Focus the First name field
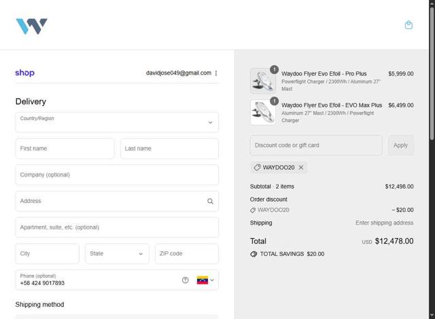 click(65, 149)
